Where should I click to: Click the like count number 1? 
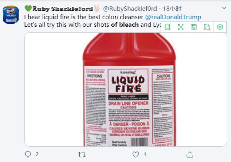[x=145, y=155]
